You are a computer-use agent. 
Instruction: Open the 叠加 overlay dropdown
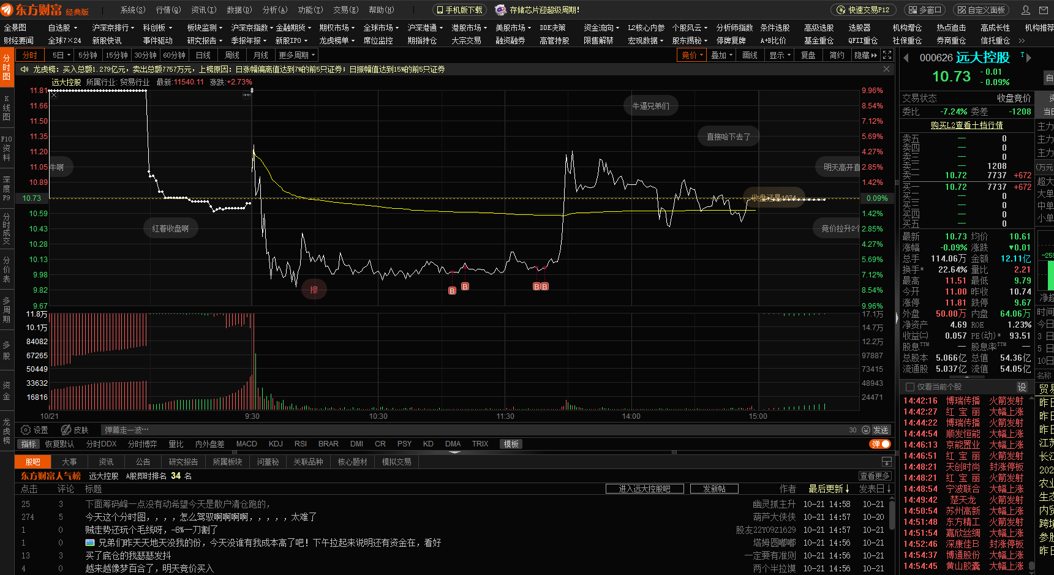(721, 55)
